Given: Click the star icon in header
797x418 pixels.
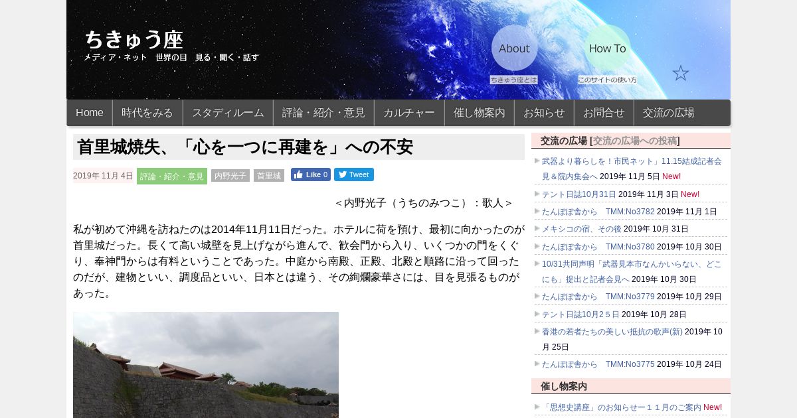Looking at the screenshot, I should [680, 73].
